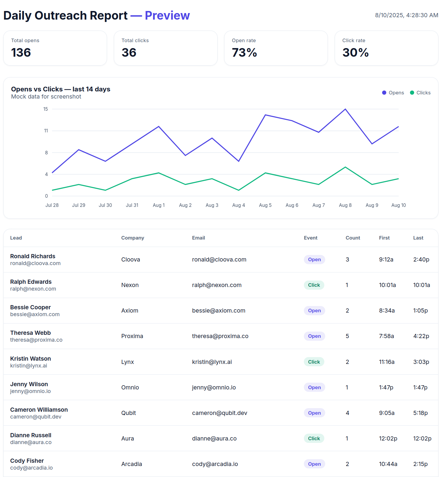The height and width of the screenshot is (477, 442).
Task: Click the Open badge for Theresa Webb
Action: (x=314, y=336)
